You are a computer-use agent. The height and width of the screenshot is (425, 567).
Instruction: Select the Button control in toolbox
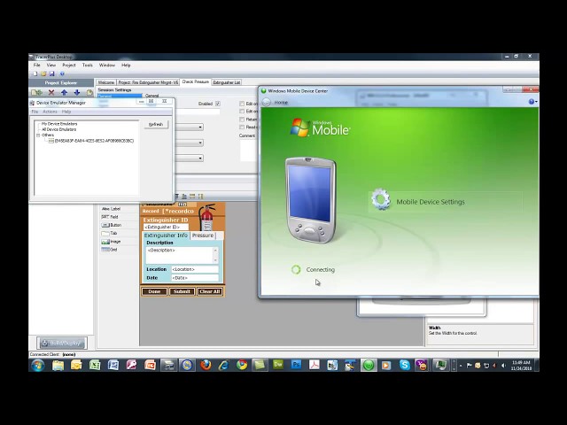(112, 225)
